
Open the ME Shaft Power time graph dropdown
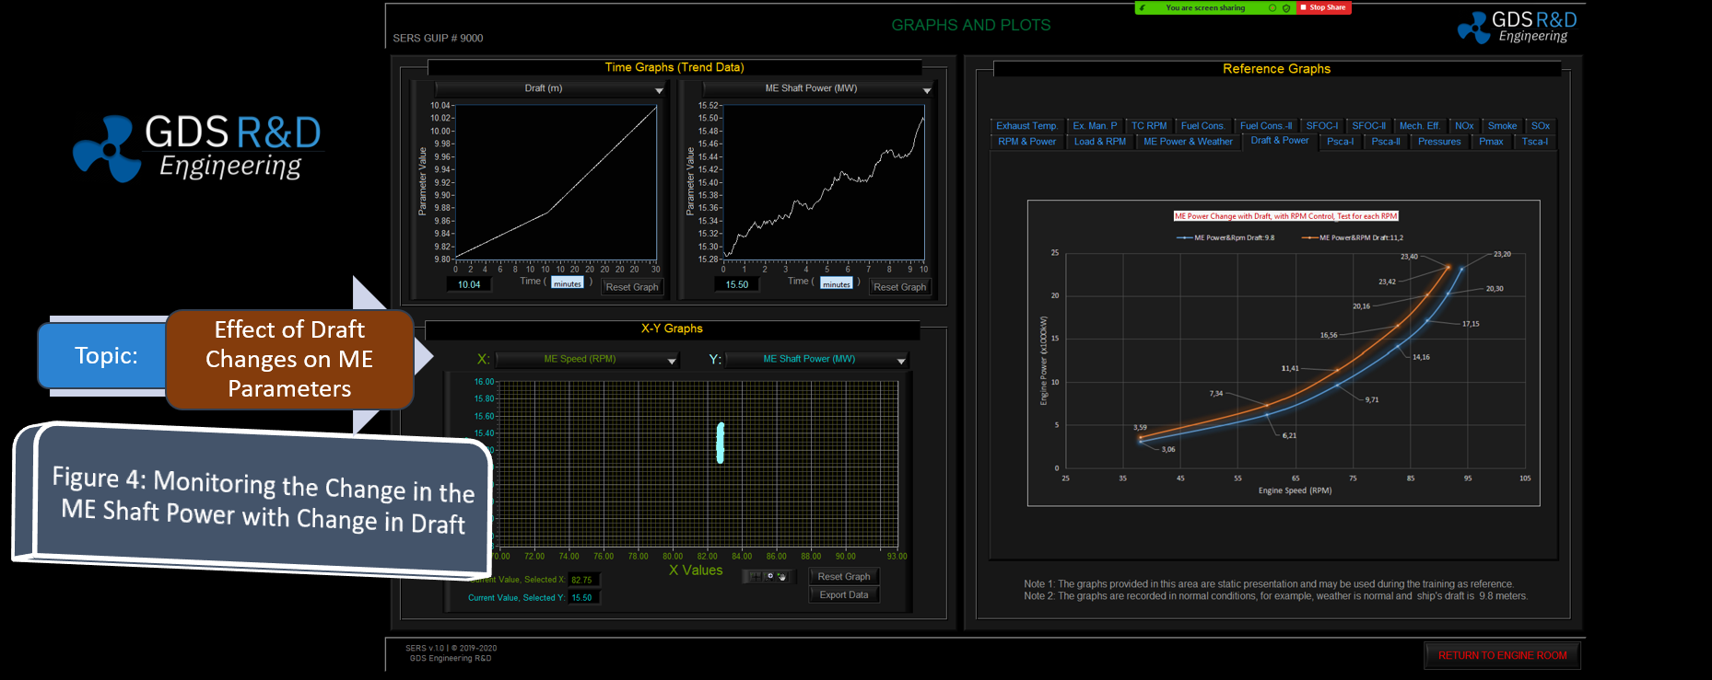coord(926,90)
